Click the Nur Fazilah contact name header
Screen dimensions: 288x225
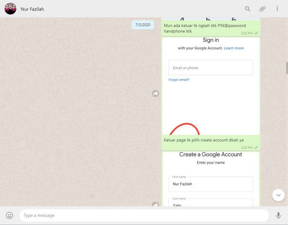point(32,9)
